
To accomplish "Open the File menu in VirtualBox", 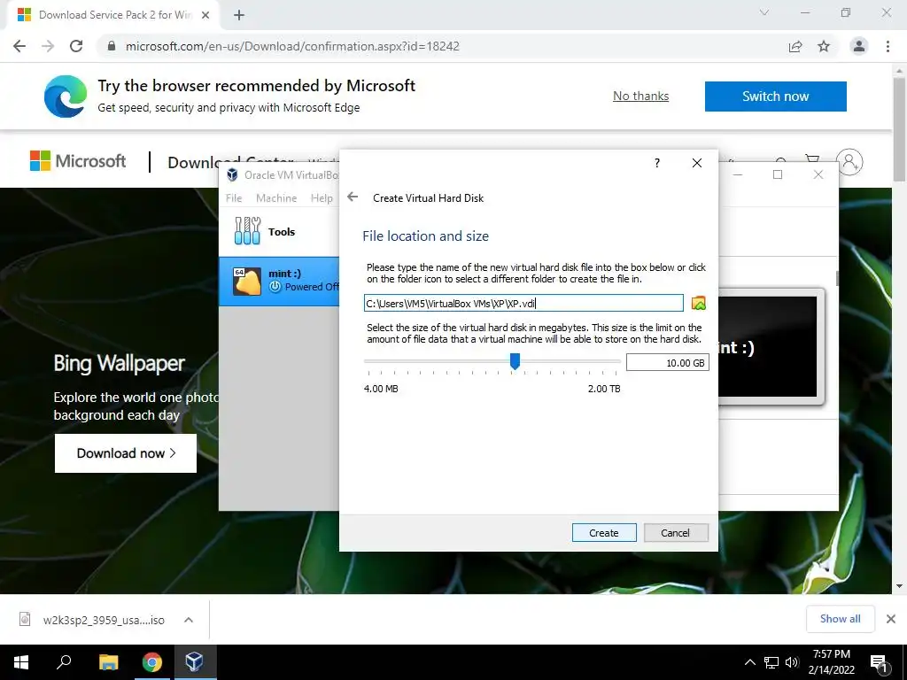I will (x=234, y=197).
